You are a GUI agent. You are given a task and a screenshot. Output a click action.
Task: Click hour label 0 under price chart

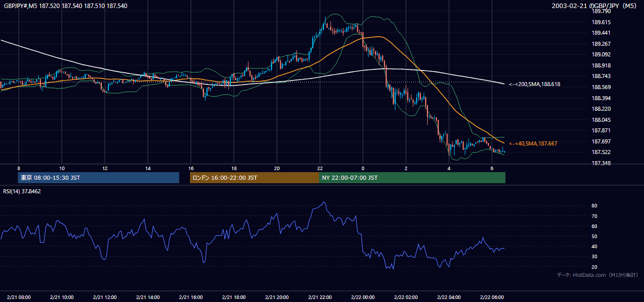tap(363, 168)
